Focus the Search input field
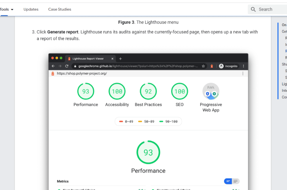This screenshot has width=287, height=190. 267,9
